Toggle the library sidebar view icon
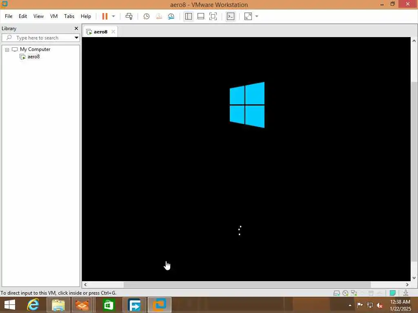 189,16
